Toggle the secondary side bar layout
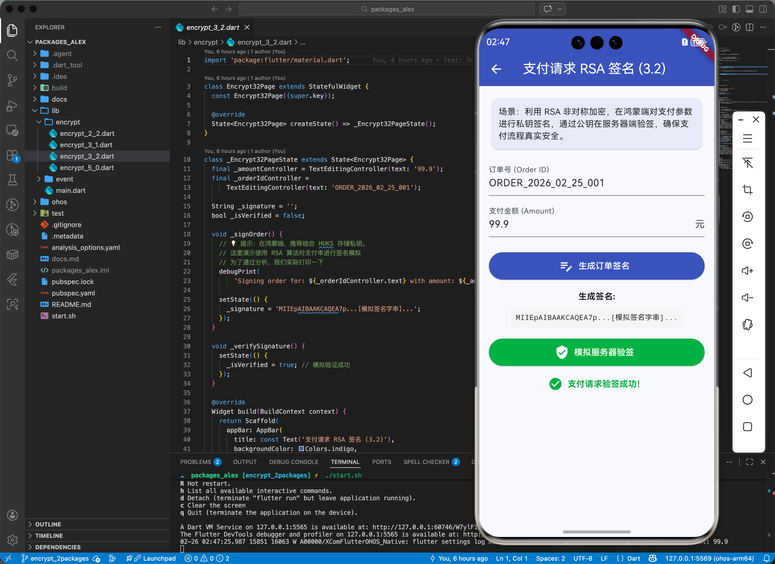 [763, 9]
